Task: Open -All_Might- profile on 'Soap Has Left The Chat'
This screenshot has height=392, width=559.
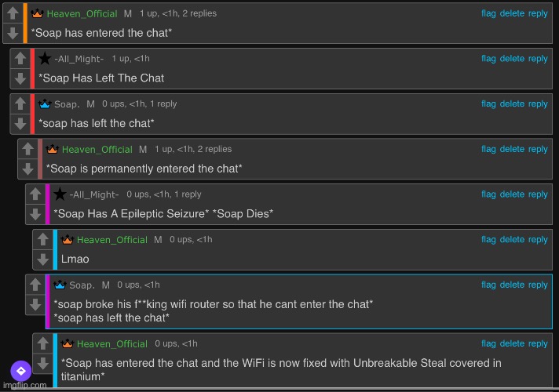Action: [79, 59]
